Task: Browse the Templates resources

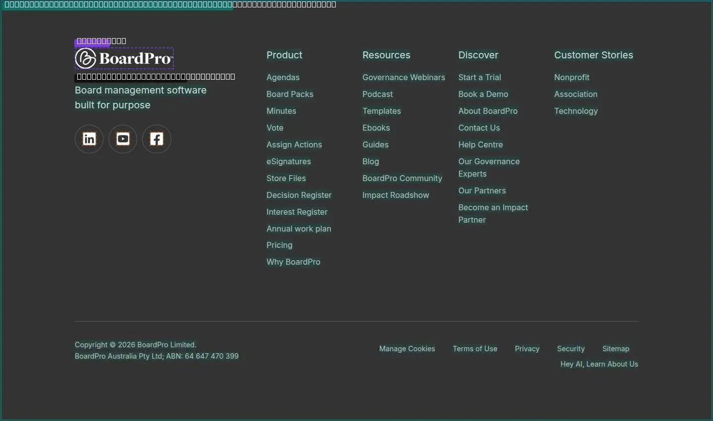Action: pos(382,111)
